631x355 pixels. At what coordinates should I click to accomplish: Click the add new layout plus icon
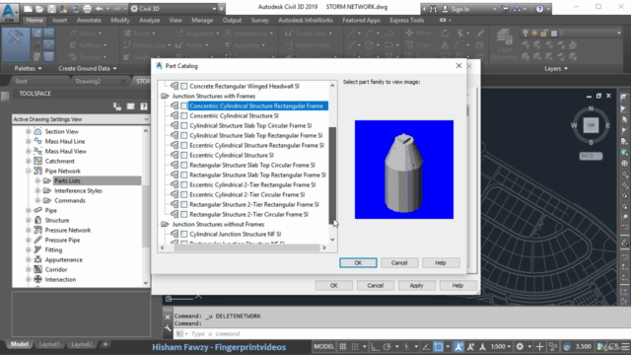point(105,344)
